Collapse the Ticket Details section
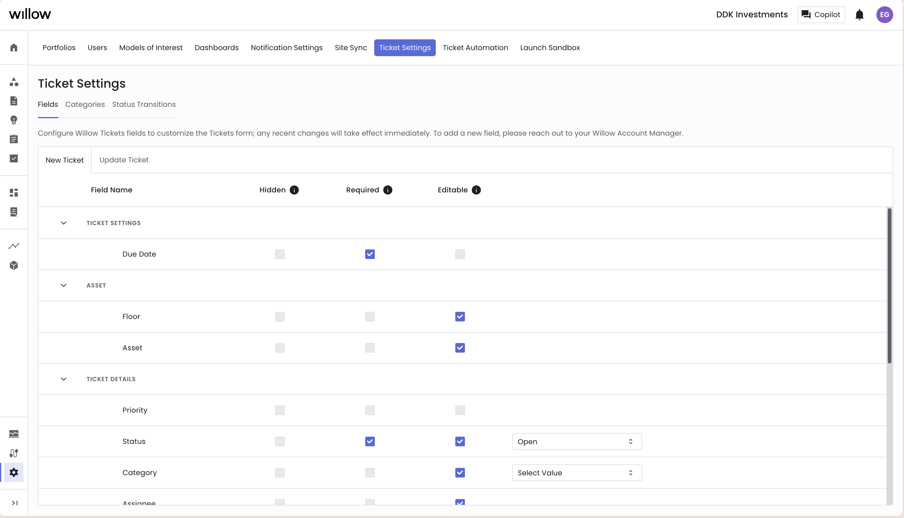Image resolution: width=904 pixels, height=518 pixels. 64,379
